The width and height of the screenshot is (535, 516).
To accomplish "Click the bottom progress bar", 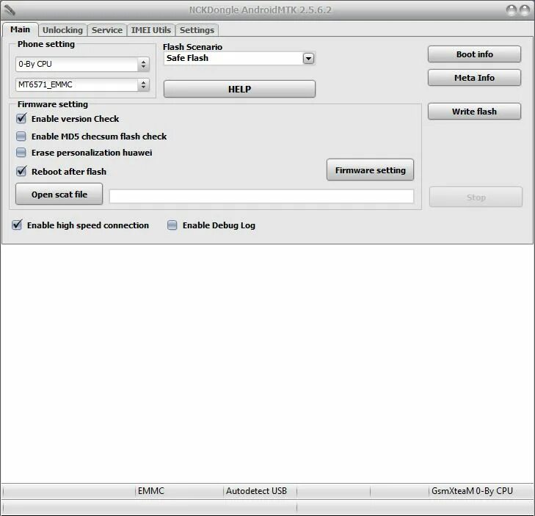I will point(149,506).
